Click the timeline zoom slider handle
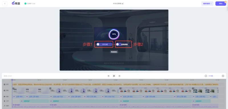 (x=212, y=76)
